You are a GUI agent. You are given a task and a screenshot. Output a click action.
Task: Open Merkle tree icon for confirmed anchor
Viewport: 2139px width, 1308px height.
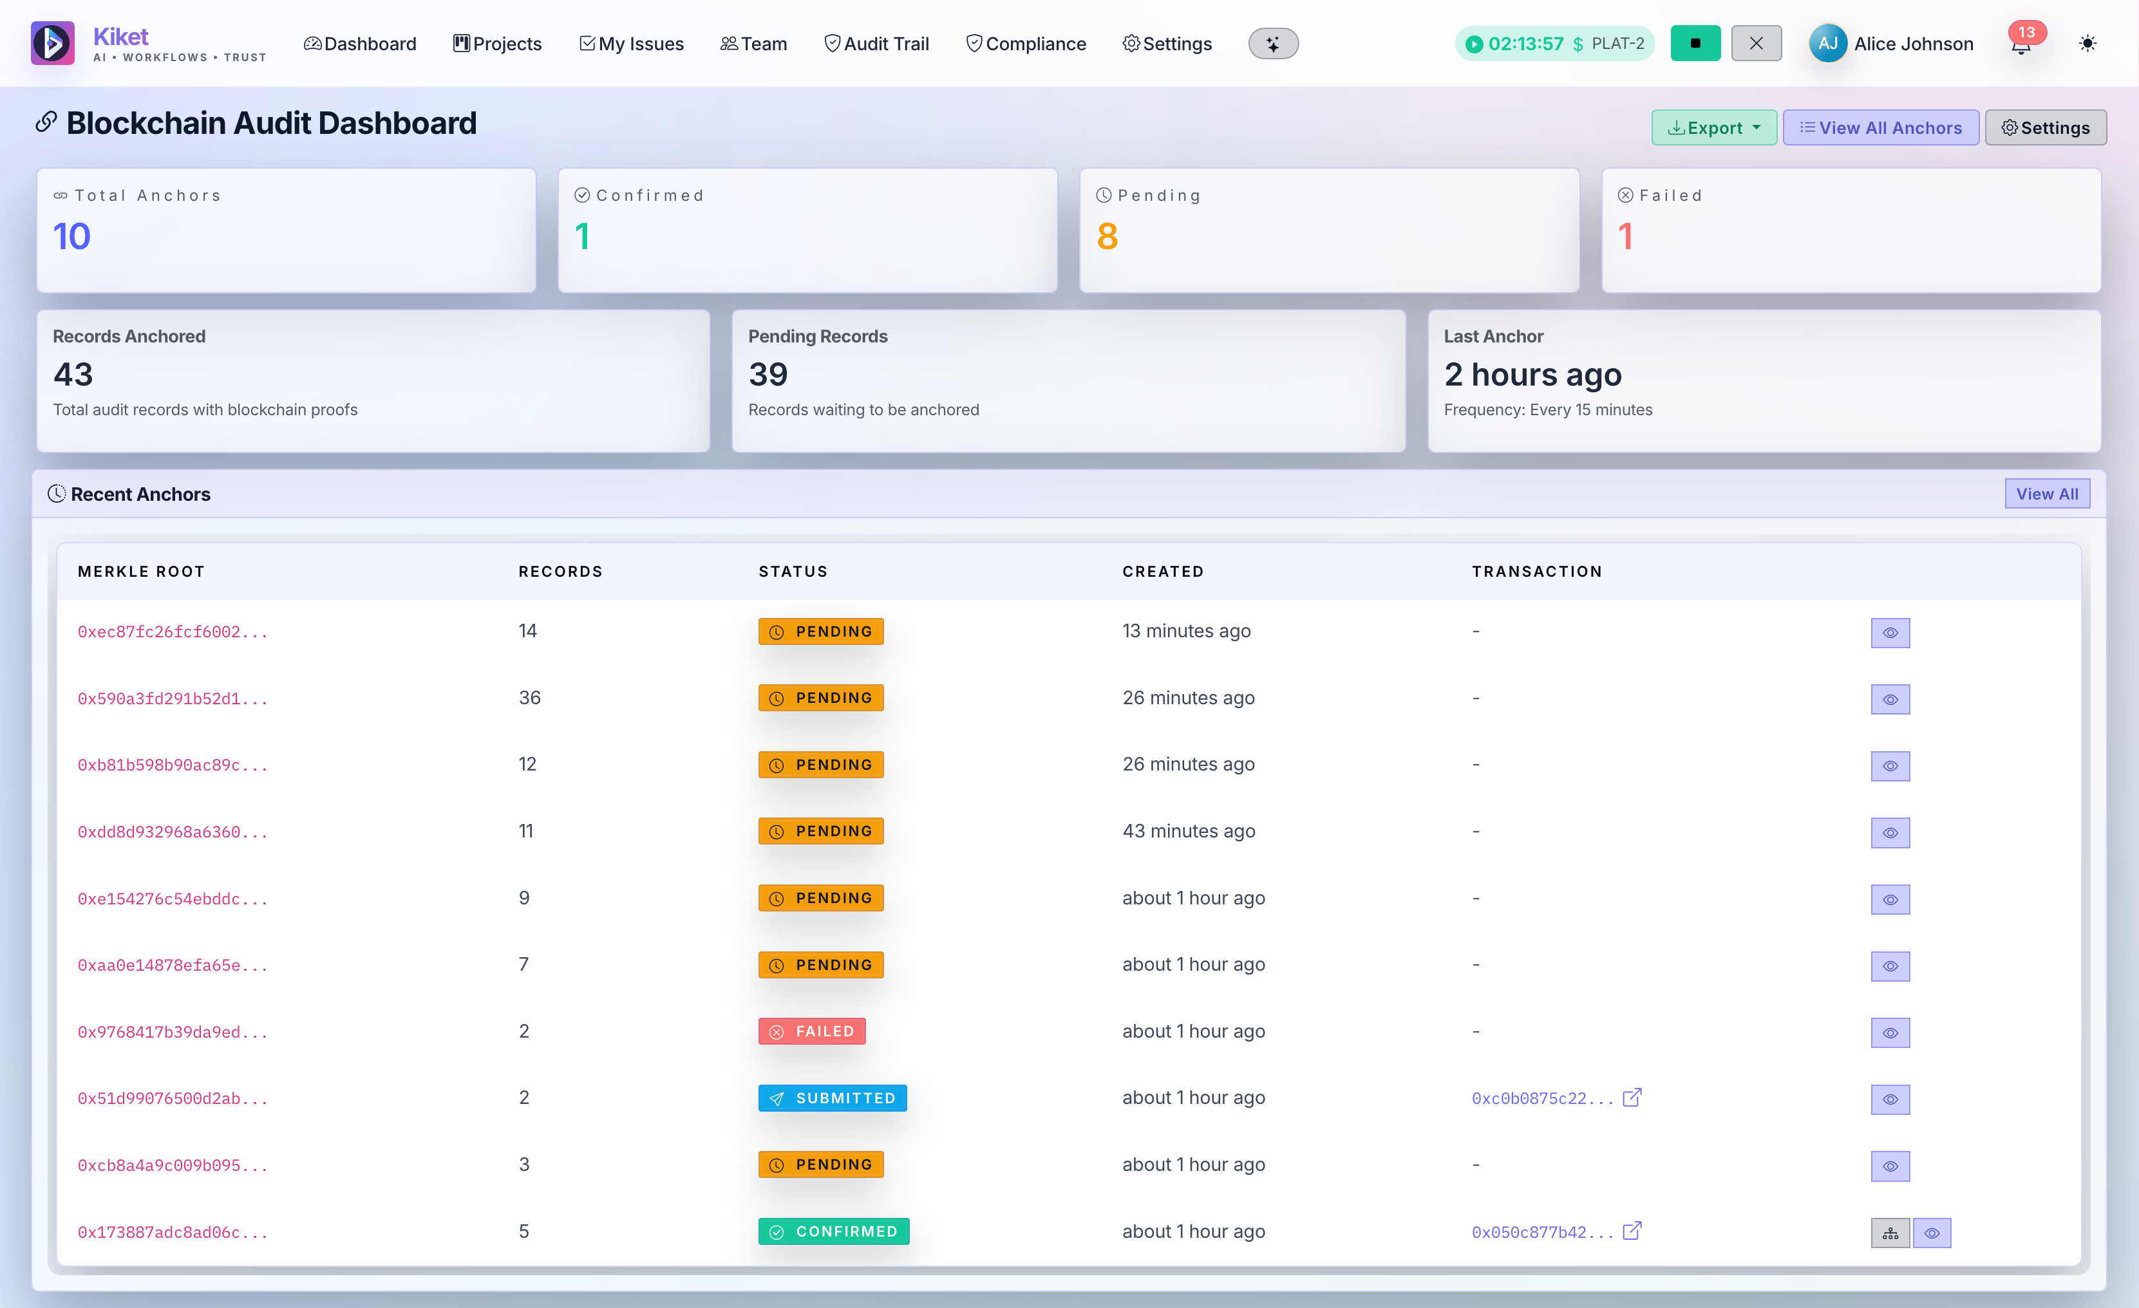[1890, 1233]
